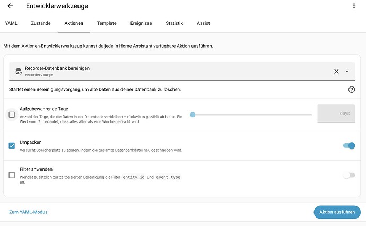Open the Assist tab
Image resolution: width=366 pixels, height=226 pixels.
click(203, 23)
